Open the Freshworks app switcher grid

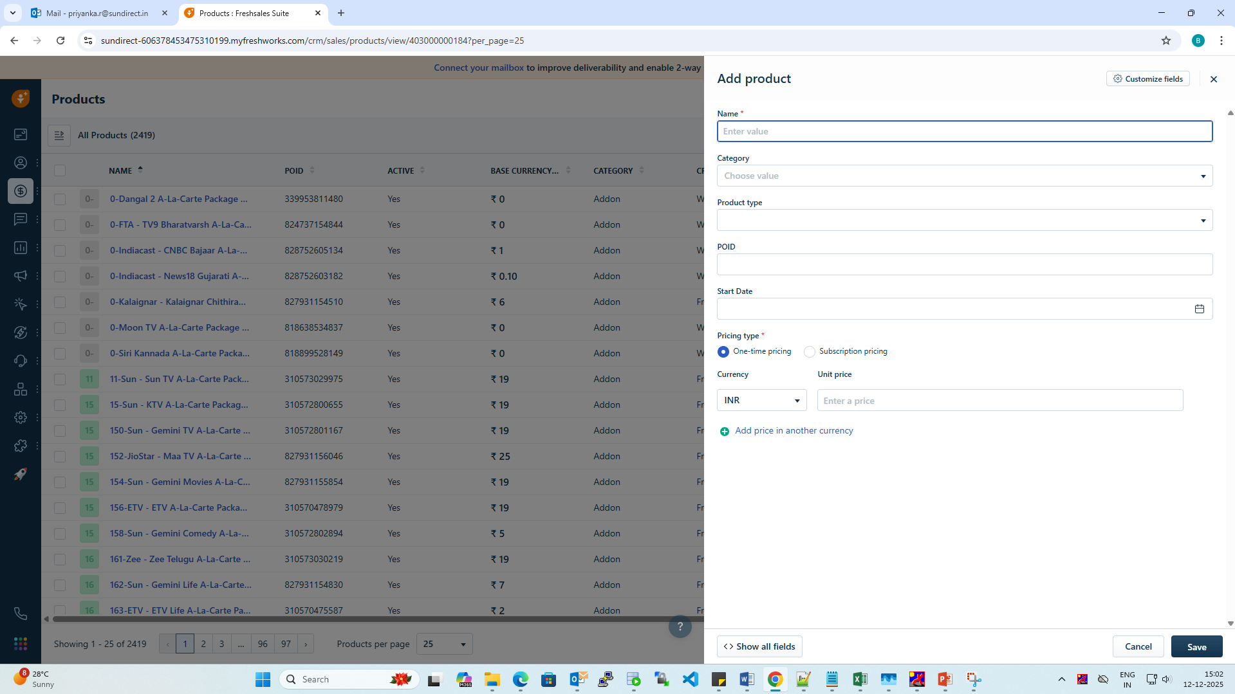[21, 644]
